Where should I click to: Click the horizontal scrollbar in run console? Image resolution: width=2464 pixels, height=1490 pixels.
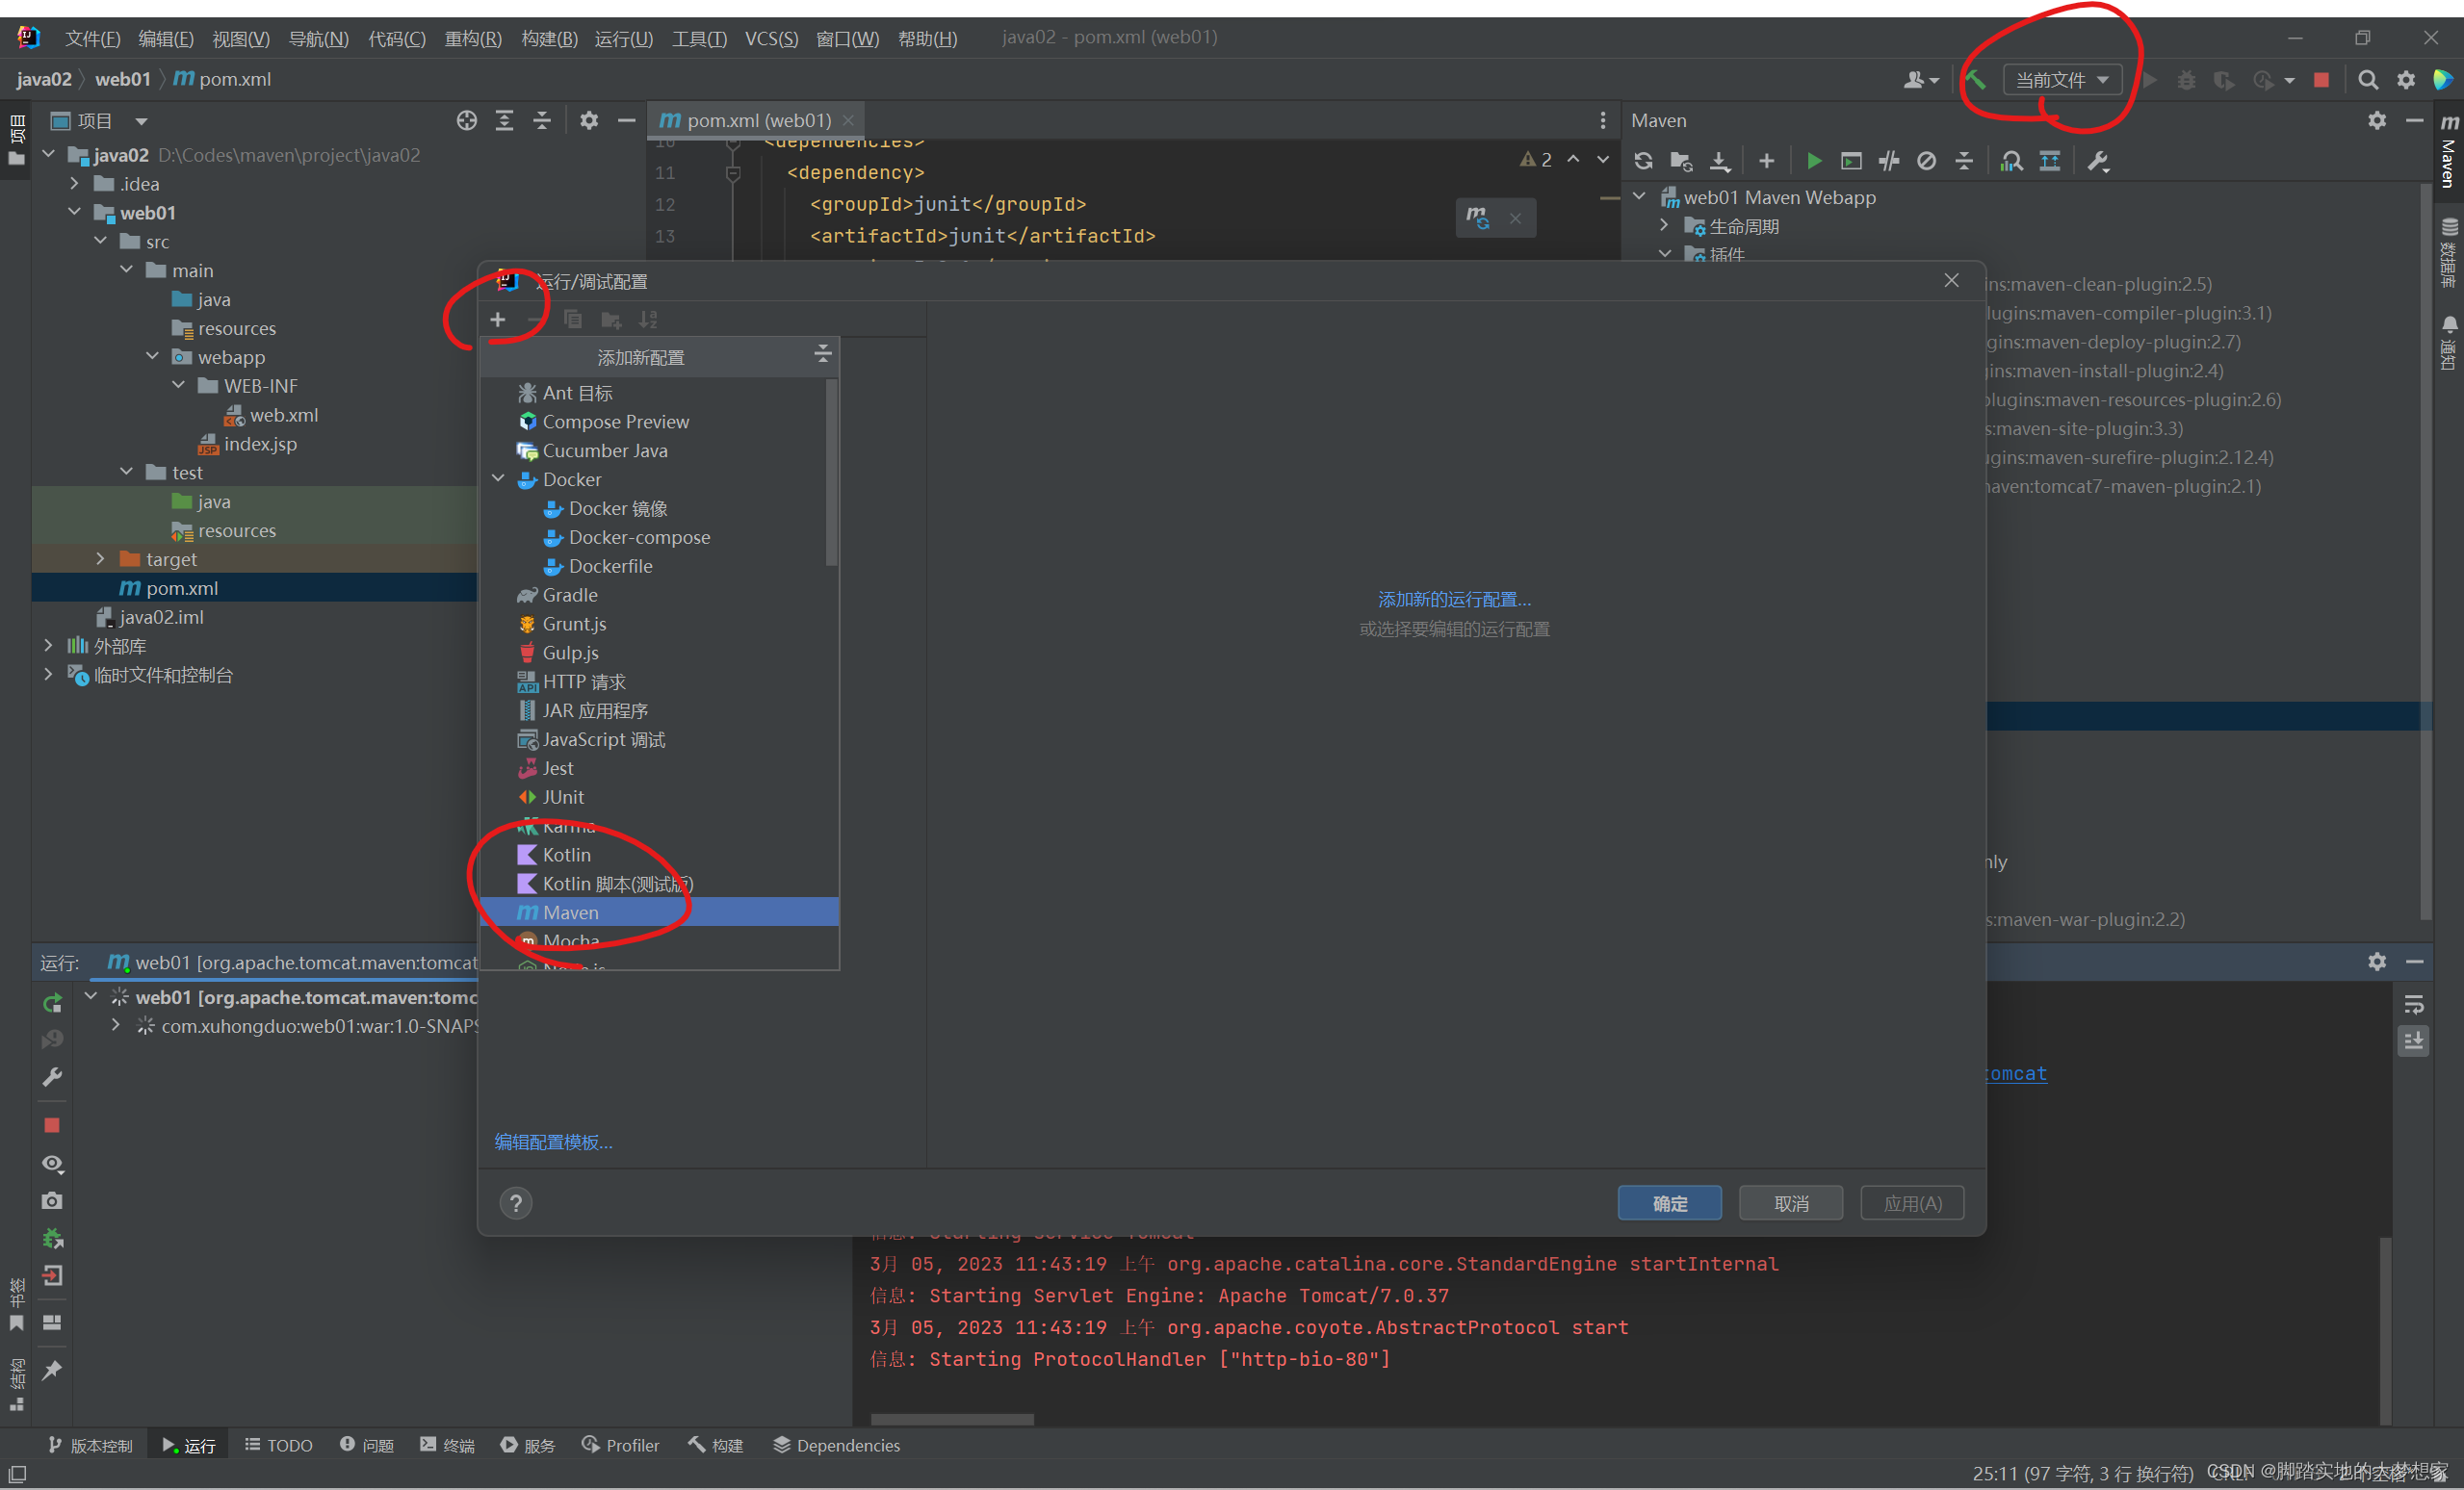pyautogui.click(x=952, y=1419)
